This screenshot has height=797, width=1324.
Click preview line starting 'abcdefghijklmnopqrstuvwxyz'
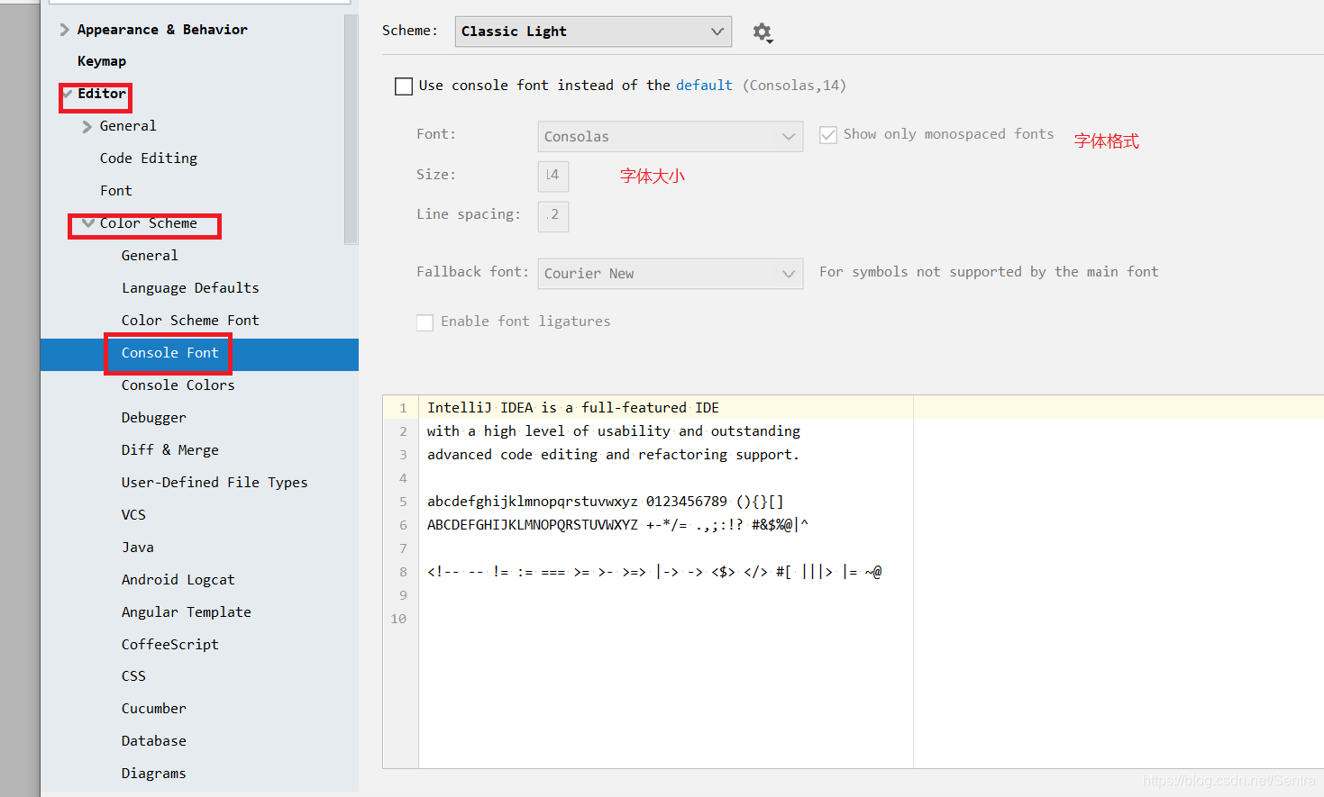606,502
